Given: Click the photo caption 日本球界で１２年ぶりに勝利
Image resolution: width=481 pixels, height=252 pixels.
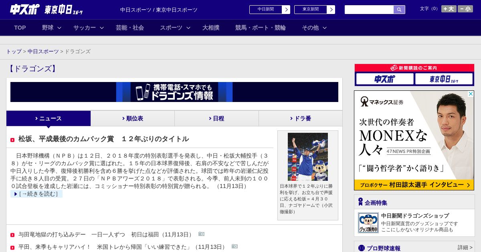Looking at the screenshot, I should pos(306,199).
